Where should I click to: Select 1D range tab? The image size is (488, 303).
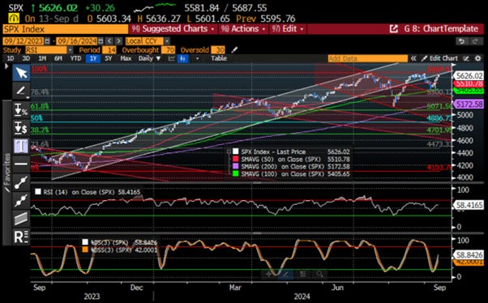coord(11,58)
